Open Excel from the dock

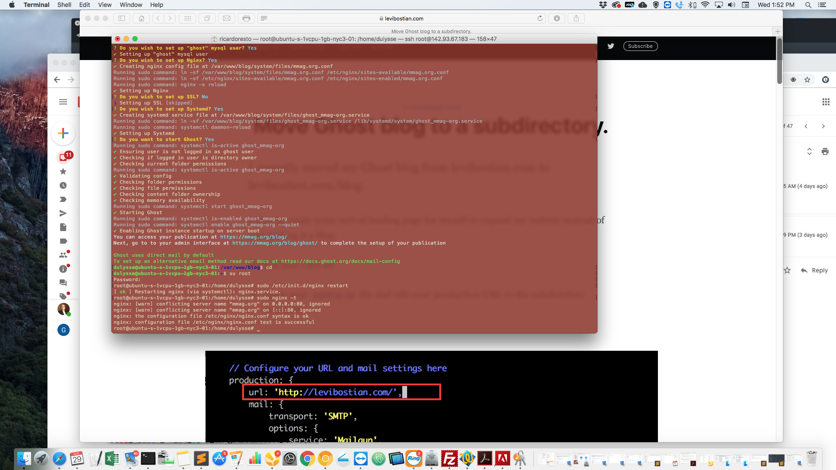112,458
